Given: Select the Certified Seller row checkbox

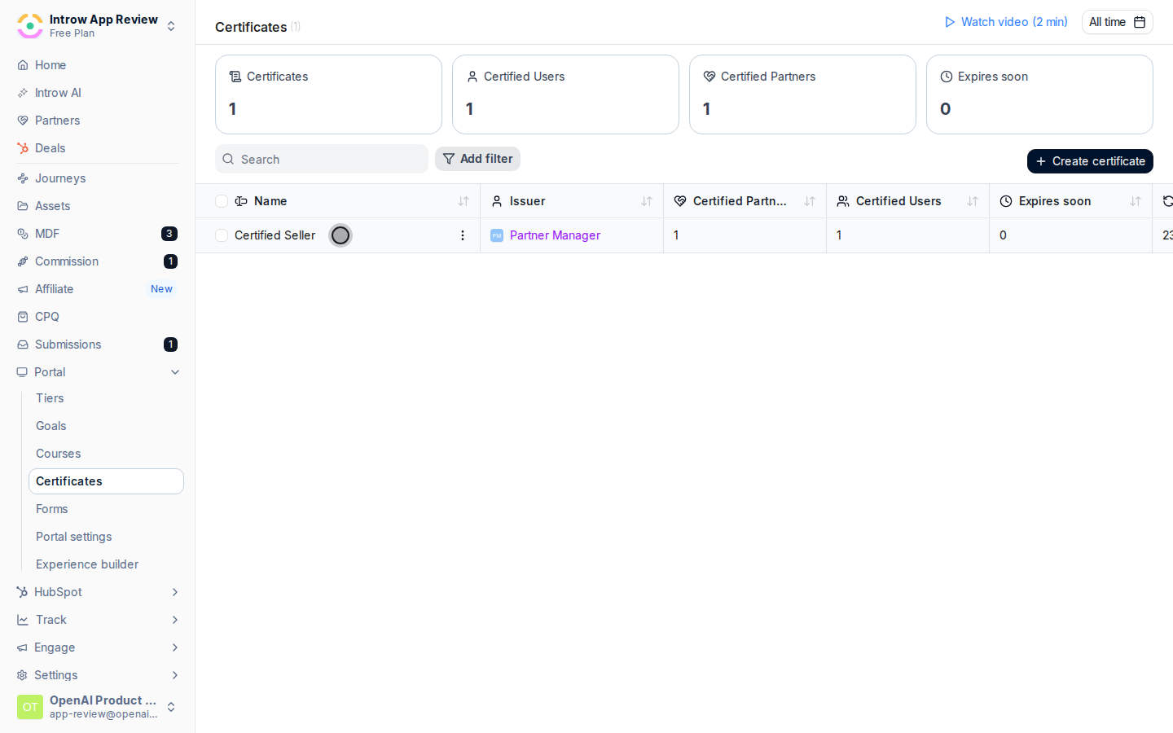Looking at the screenshot, I should pyautogui.click(x=222, y=235).
